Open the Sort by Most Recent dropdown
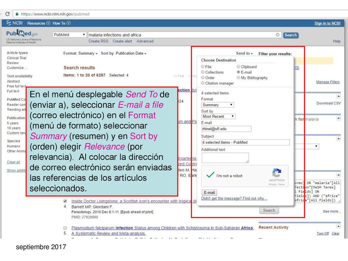This screenshot has width=348, height=261. click(x=219, y=116)
